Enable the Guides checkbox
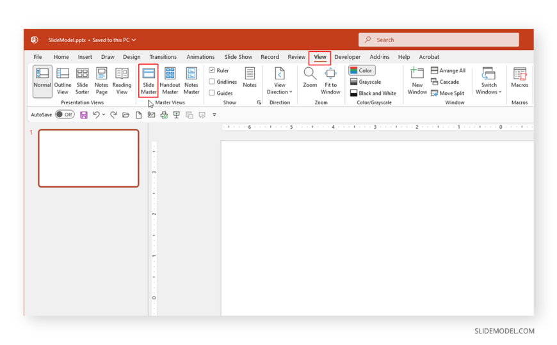The image size is (557, 345). pos(212,93)
